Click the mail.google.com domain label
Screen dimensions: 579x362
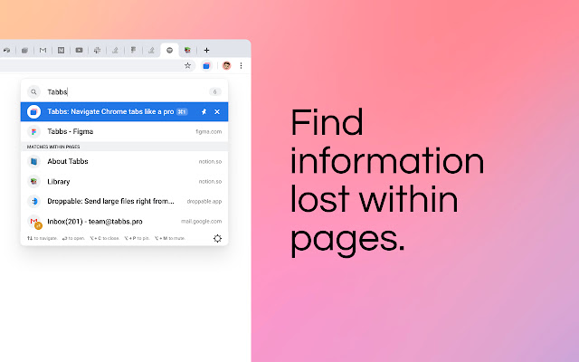(201, 221)
